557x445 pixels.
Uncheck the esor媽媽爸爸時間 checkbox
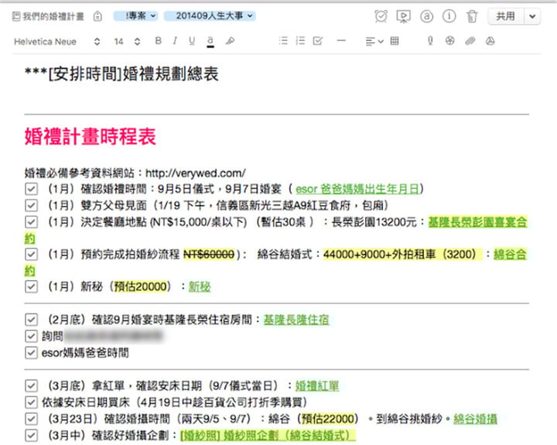31,353
